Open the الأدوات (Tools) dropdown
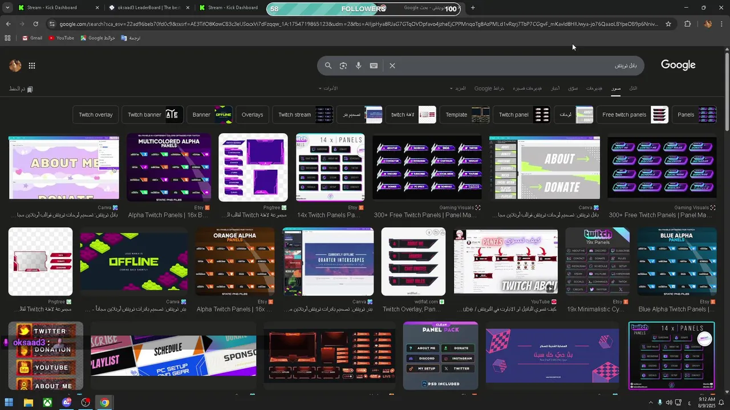Viewport: 730px width, 410px height. (328, 88)
